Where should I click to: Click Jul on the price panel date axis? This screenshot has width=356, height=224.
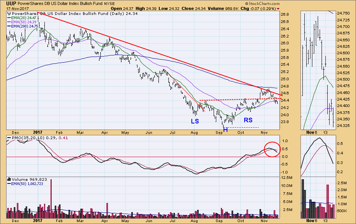point(173,132)
